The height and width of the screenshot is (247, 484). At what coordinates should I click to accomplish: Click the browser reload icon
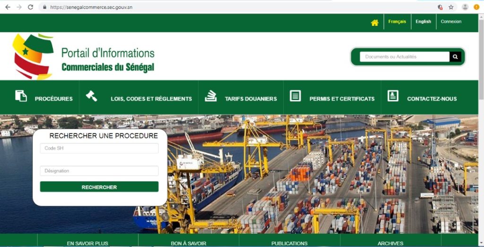tap(30, 7)
